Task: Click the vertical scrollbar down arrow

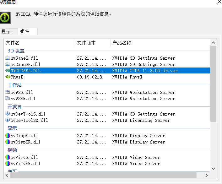Action: point(213,169)
